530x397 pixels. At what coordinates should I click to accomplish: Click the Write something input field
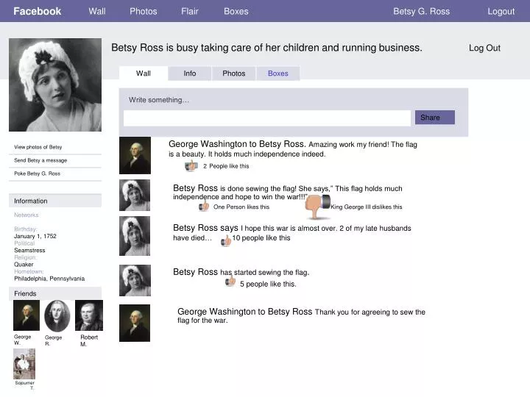tap(267, 118)
